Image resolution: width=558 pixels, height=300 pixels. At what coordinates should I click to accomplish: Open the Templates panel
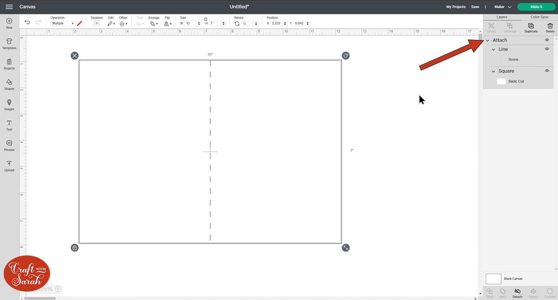[9, 43]
